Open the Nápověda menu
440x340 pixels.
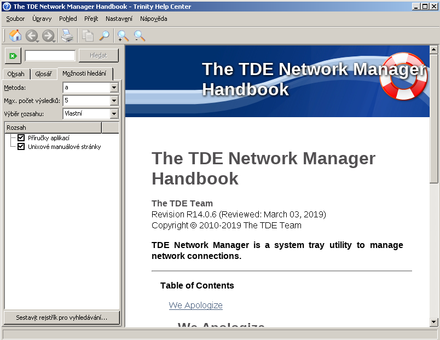coord(153,19)
